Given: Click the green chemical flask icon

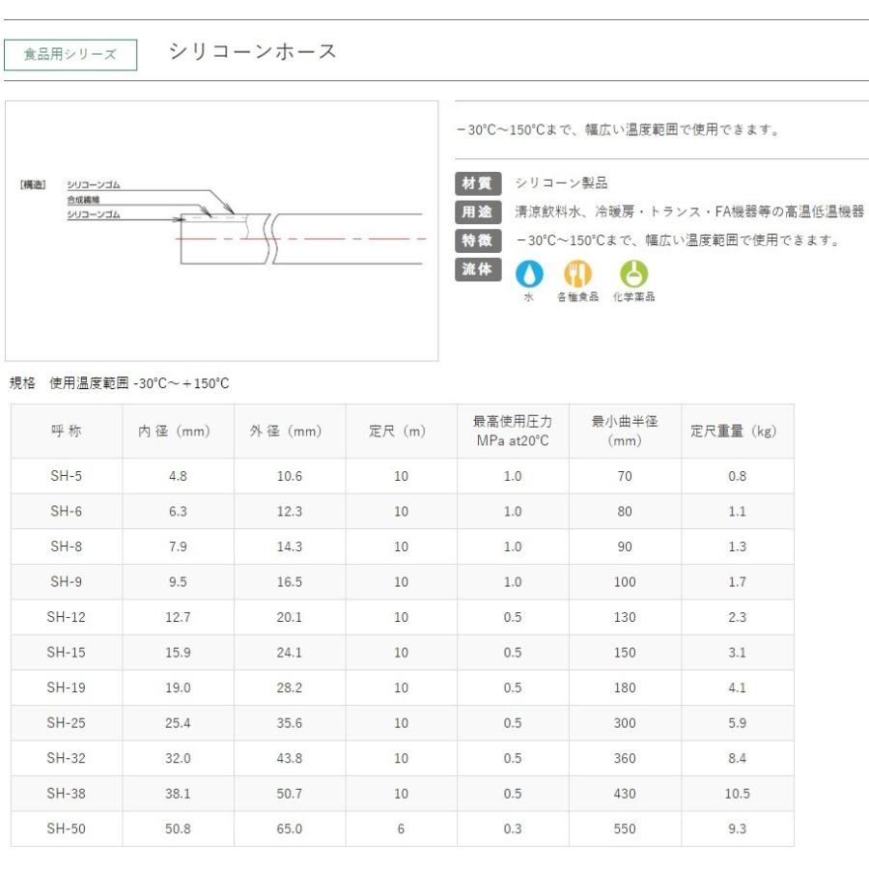Looking at the screenshot, I should click(633, 273).
